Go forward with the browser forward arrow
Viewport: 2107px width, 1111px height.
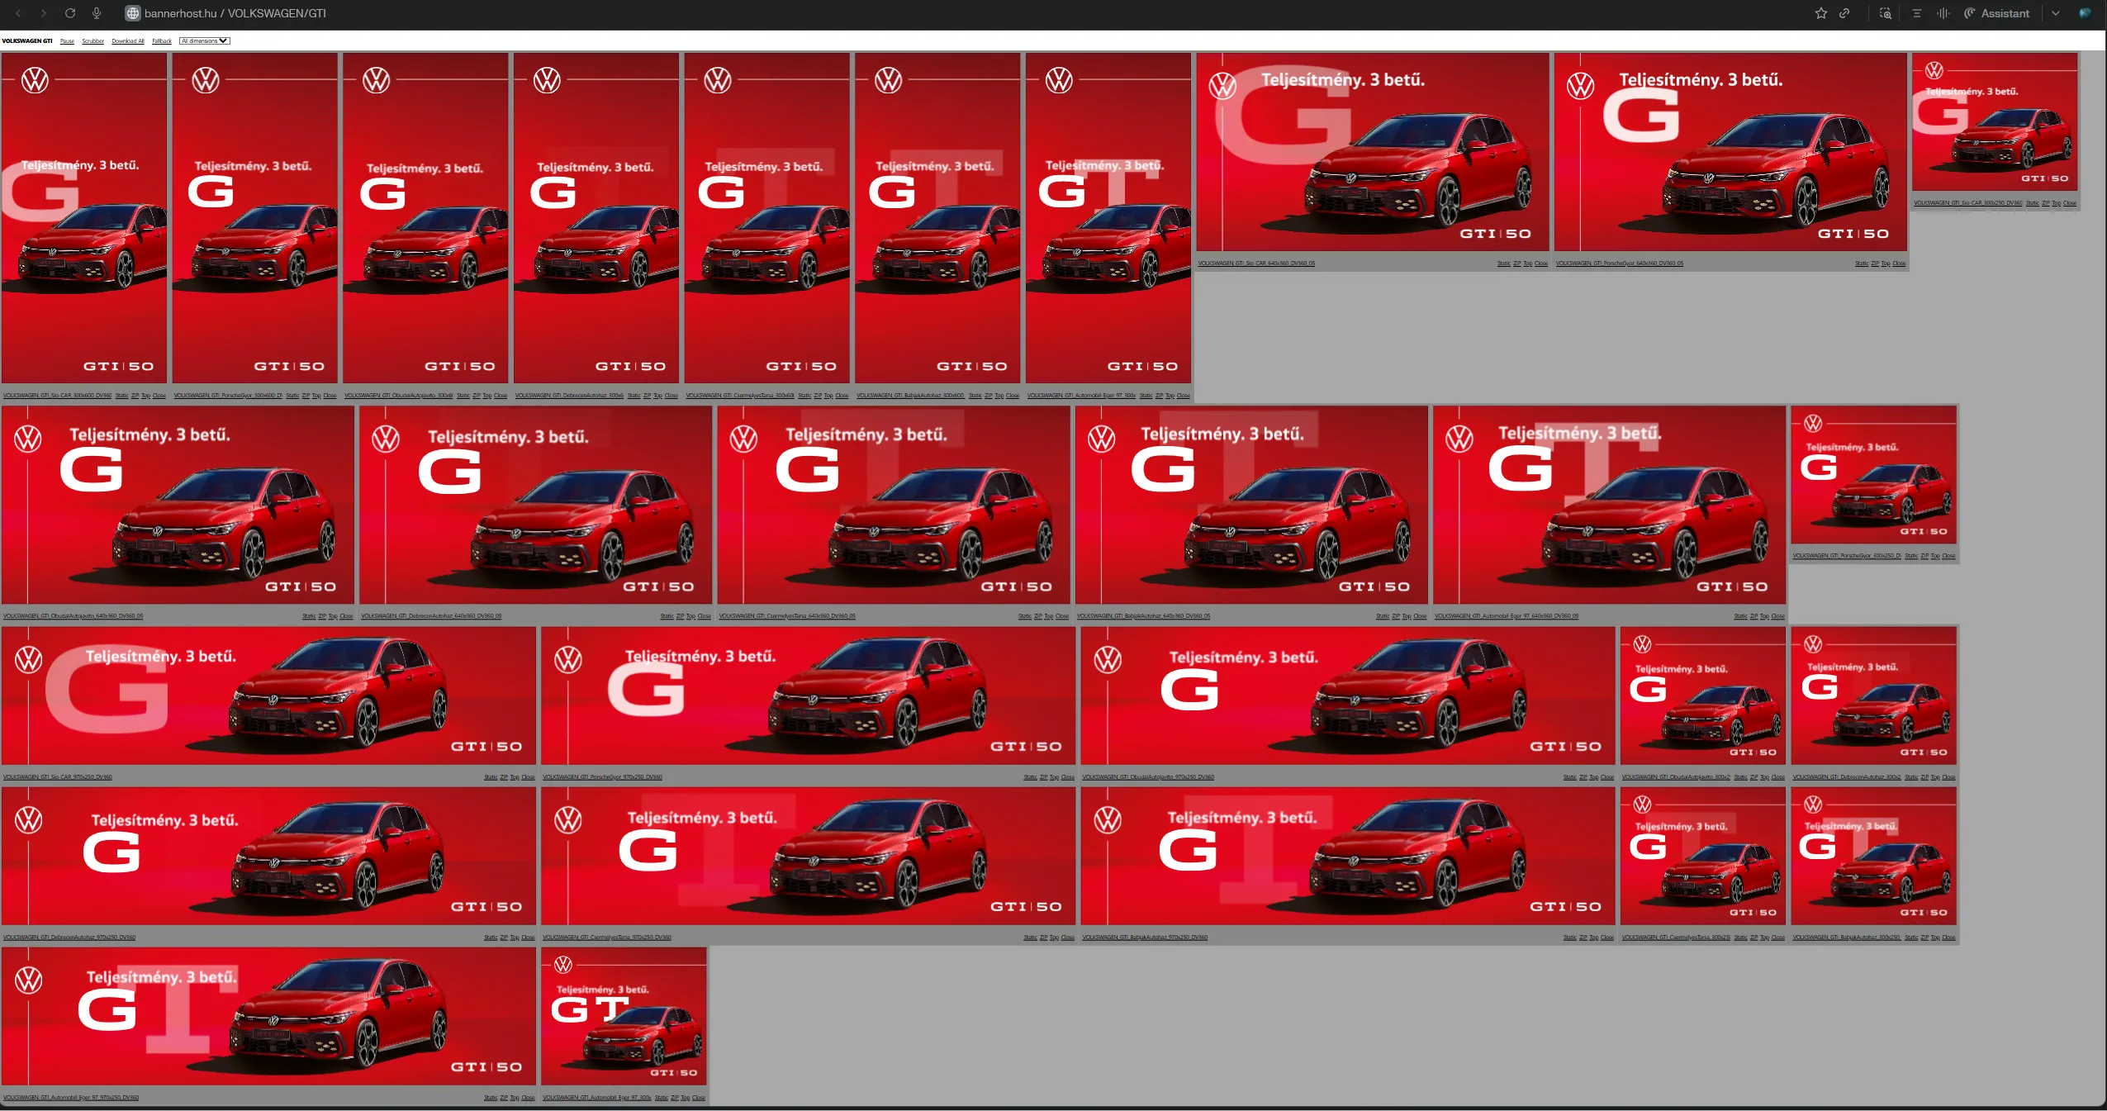pos(44,13)
